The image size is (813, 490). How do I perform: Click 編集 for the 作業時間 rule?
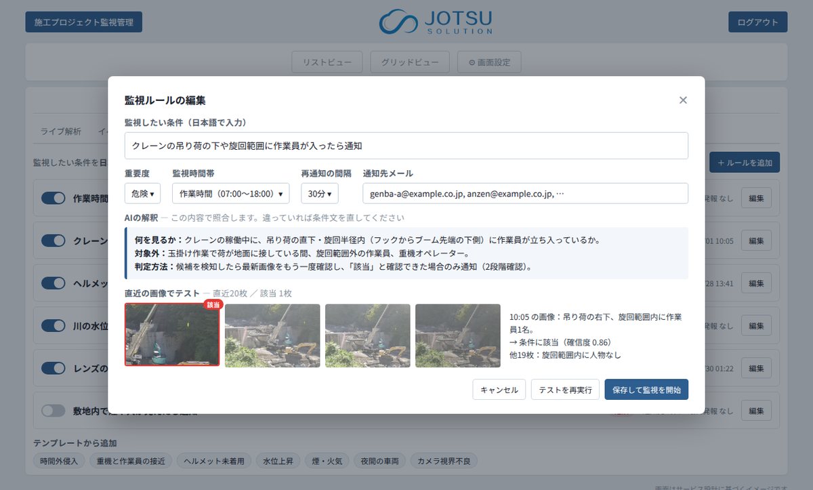756,199
